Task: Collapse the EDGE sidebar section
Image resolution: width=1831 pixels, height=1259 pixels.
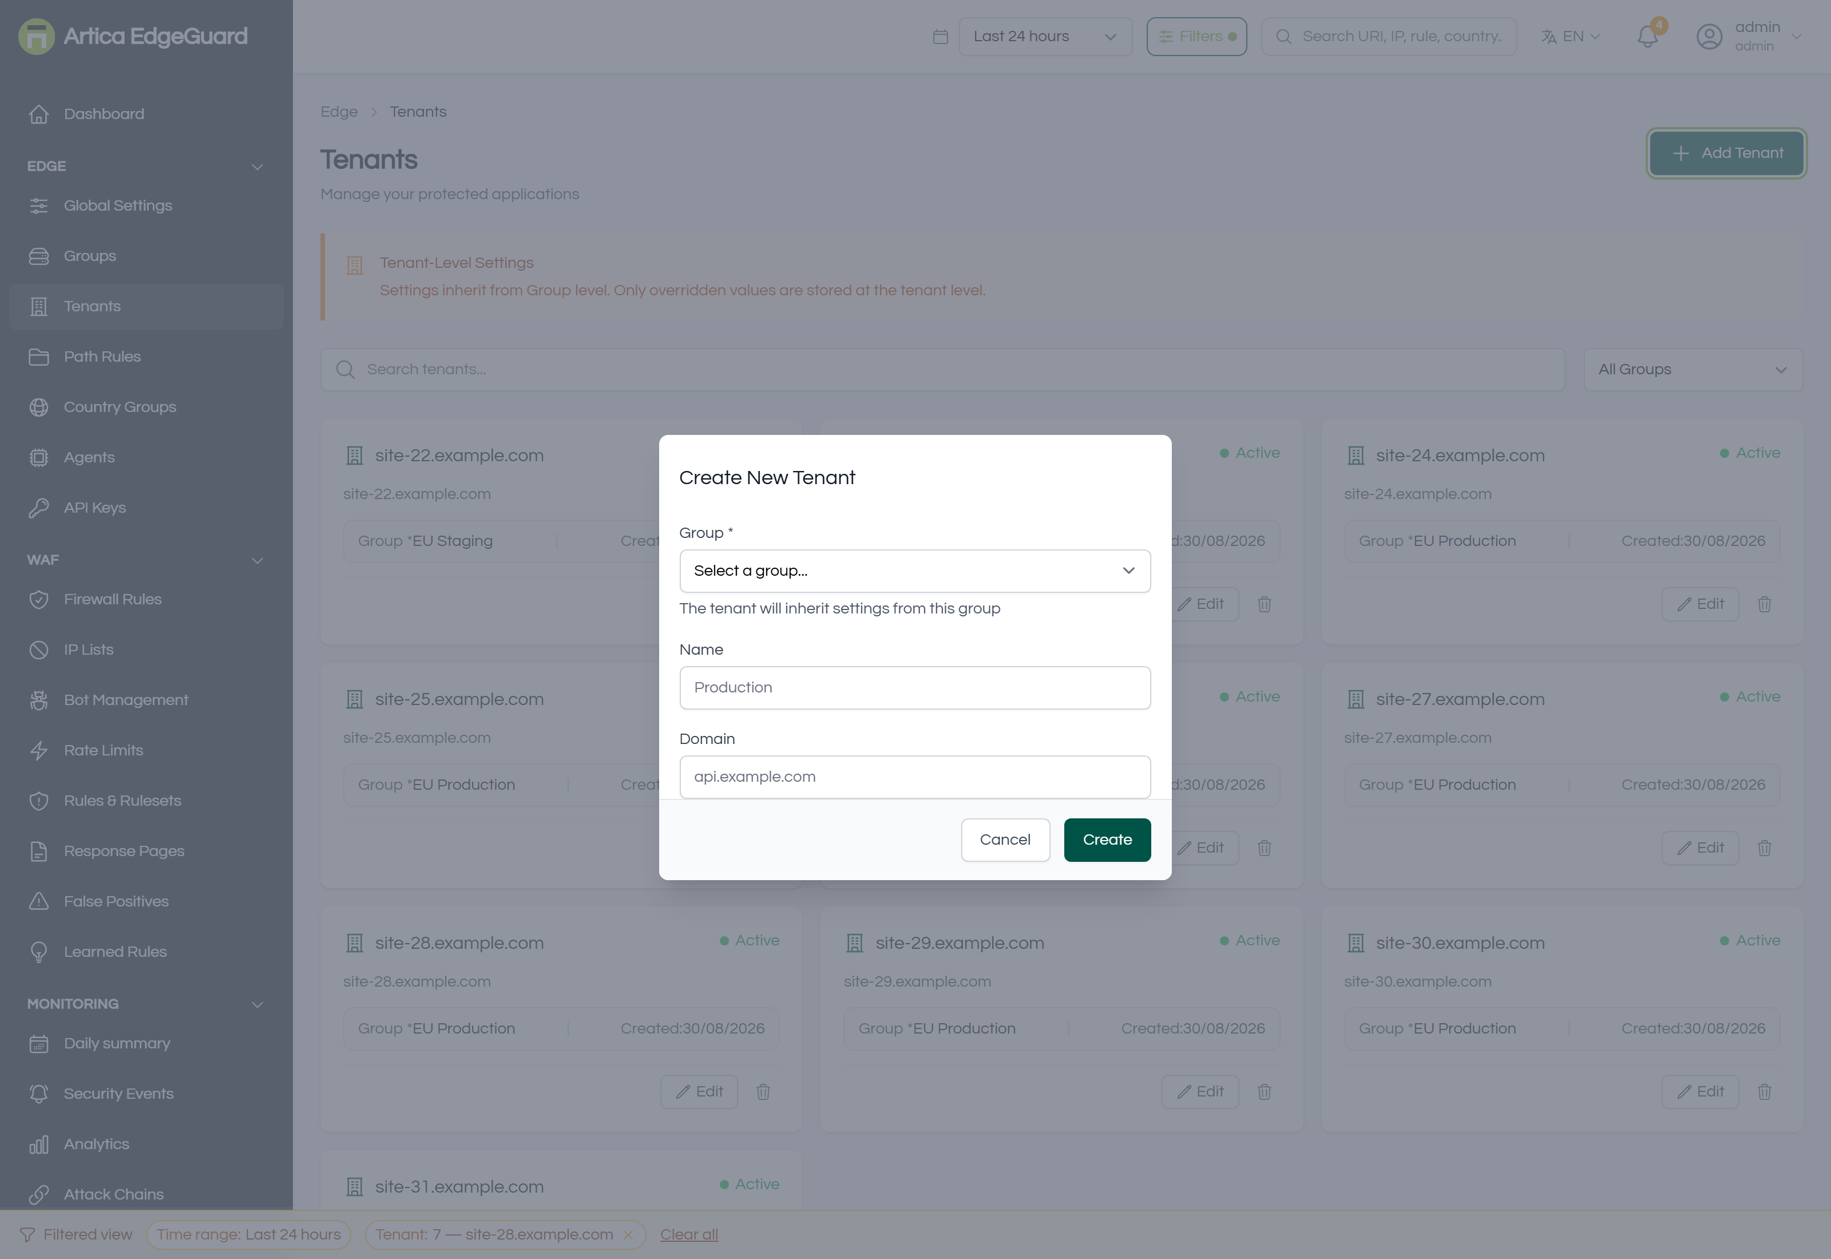Action: (257, 167)
